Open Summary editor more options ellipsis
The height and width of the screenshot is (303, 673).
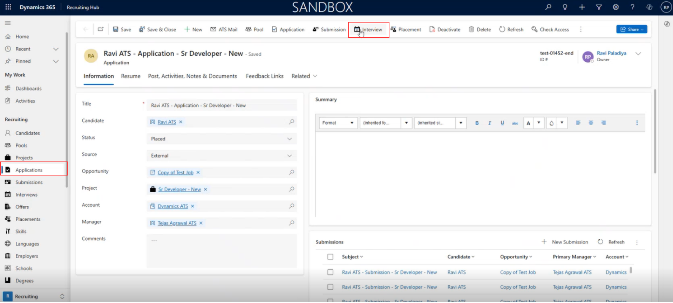[x=637, y=123]
